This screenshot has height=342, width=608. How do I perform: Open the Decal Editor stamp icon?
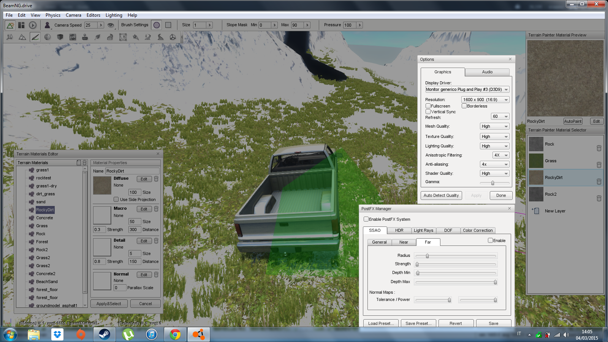point(85,37)
